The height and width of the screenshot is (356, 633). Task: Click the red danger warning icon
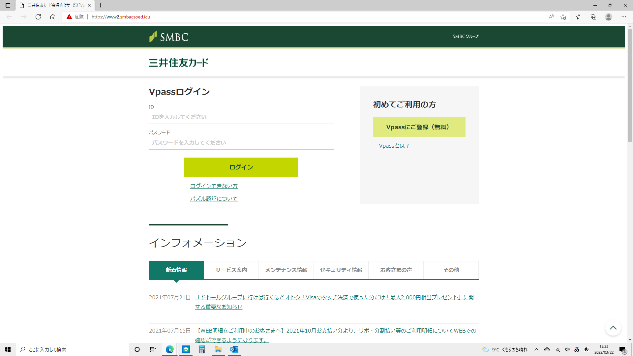click(69, 17)
